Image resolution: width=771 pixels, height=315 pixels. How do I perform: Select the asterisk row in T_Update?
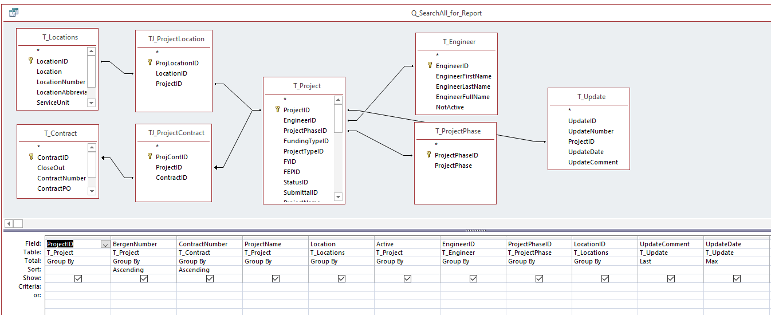(569, 111)
